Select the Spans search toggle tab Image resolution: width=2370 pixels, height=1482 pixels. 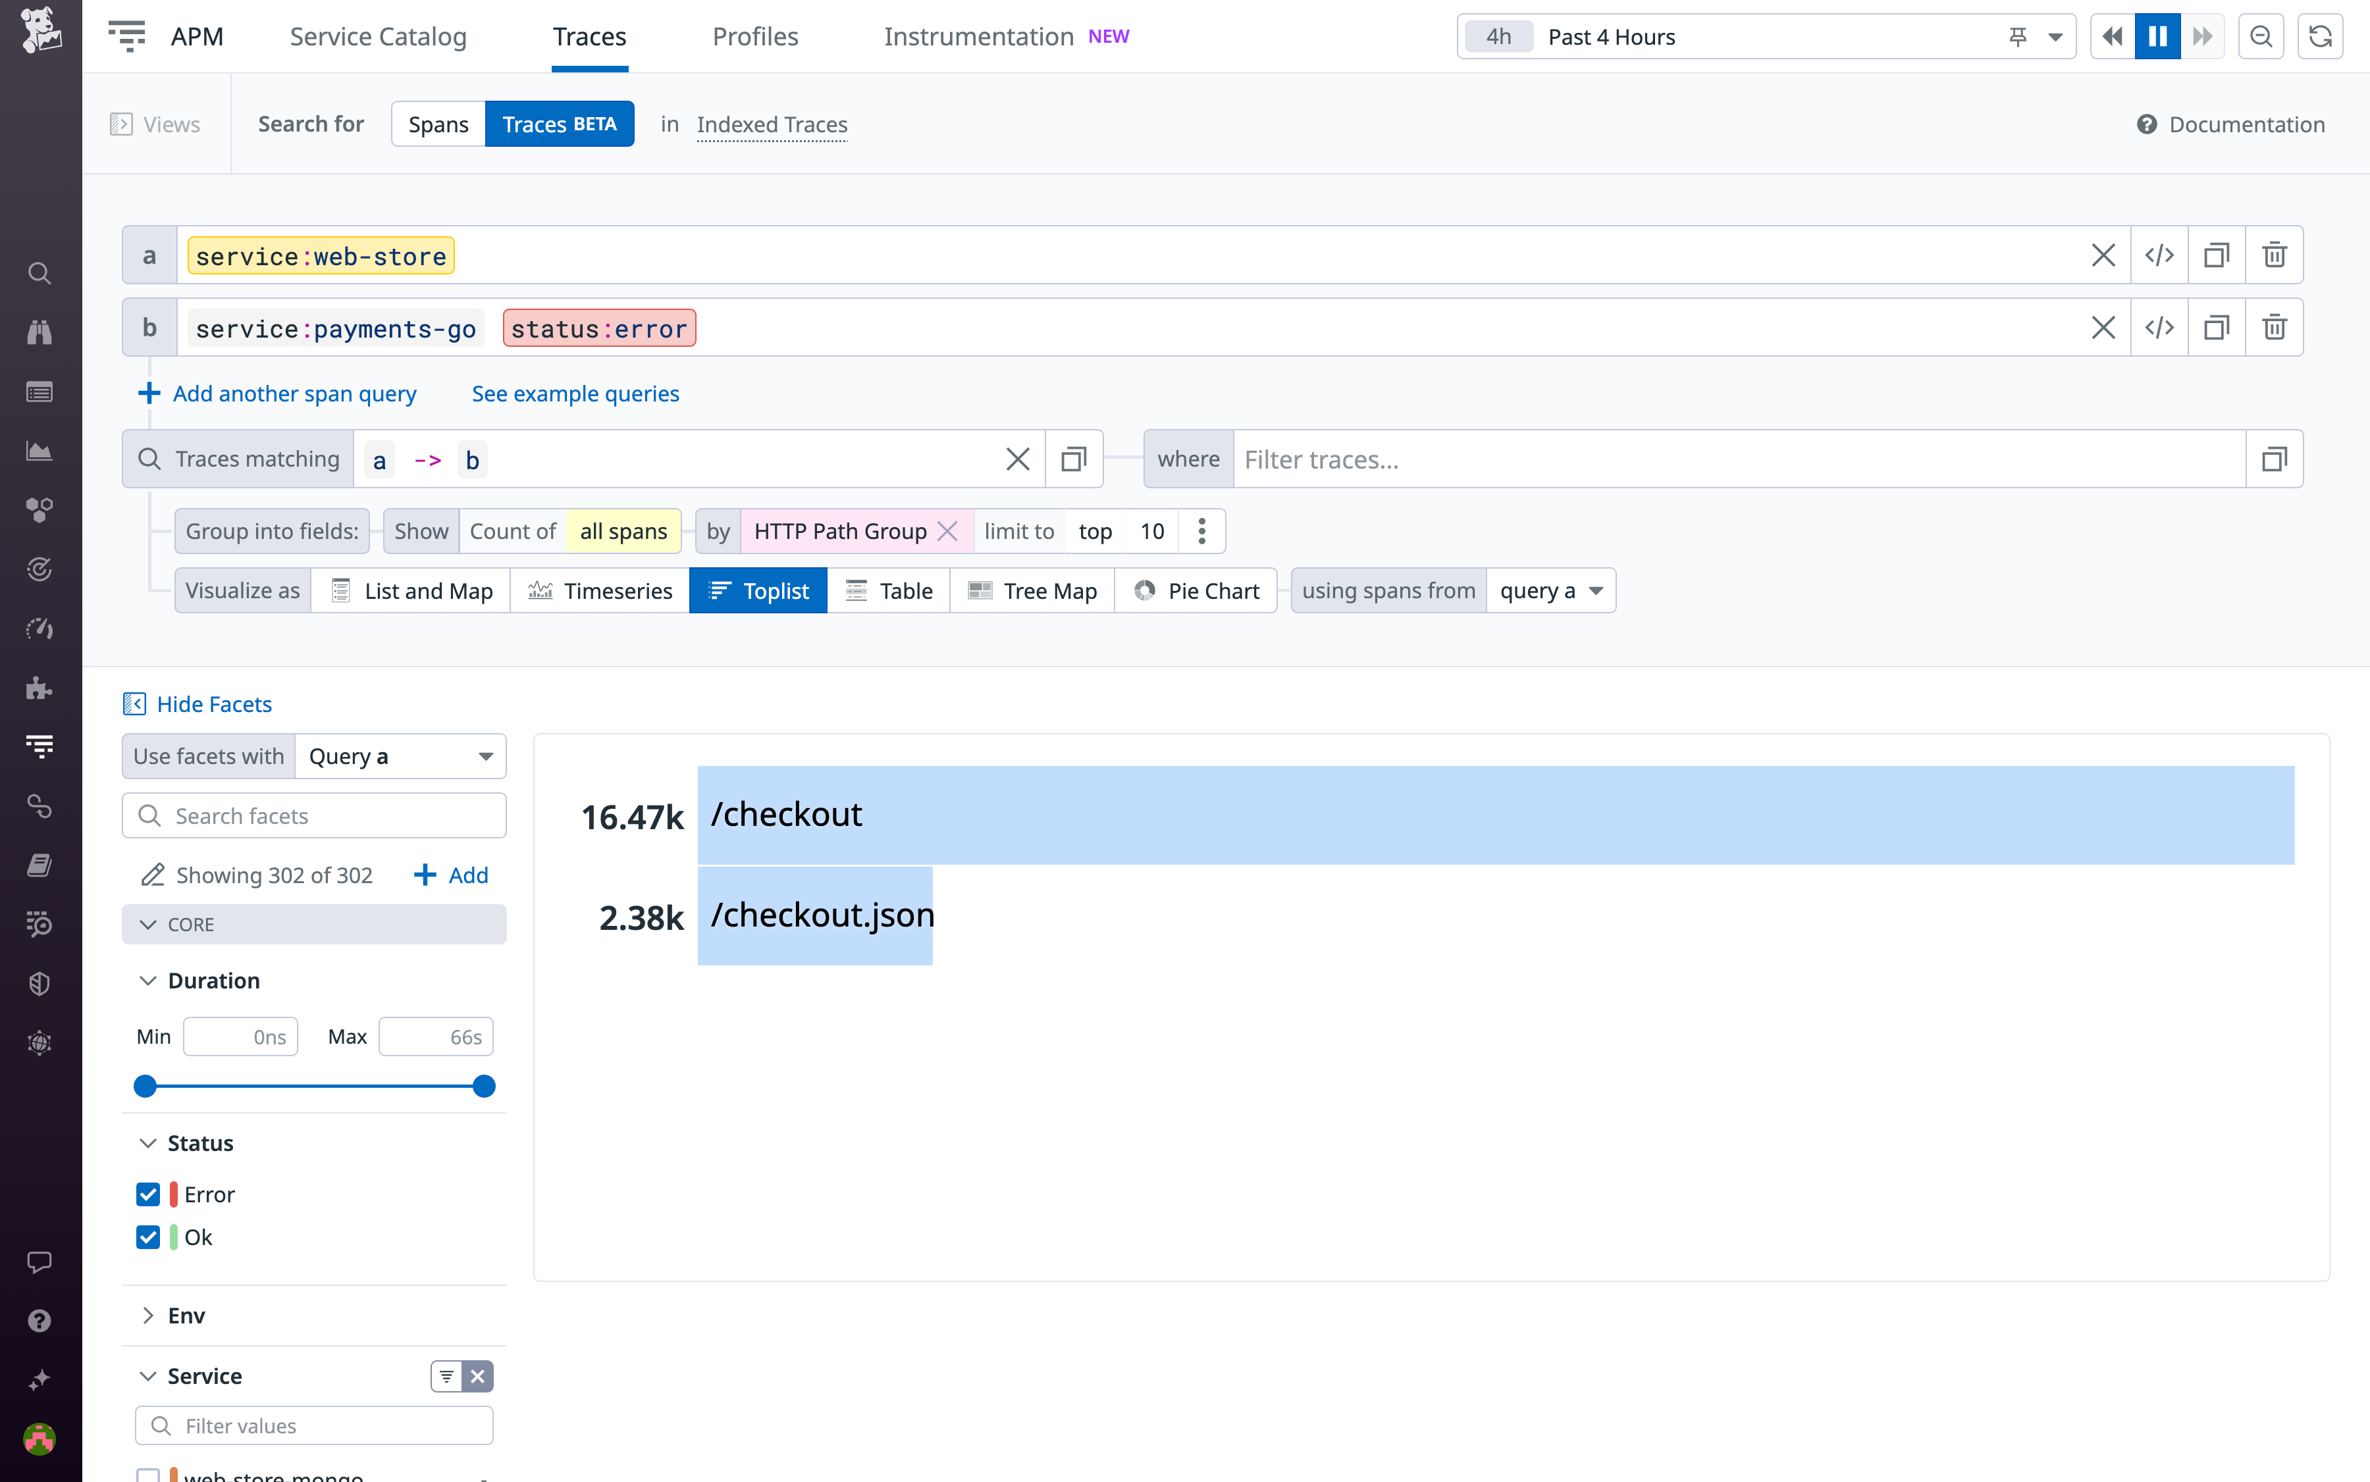pos(438,124)
